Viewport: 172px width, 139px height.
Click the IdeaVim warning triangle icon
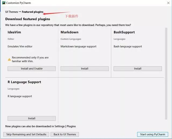[9, 59]
